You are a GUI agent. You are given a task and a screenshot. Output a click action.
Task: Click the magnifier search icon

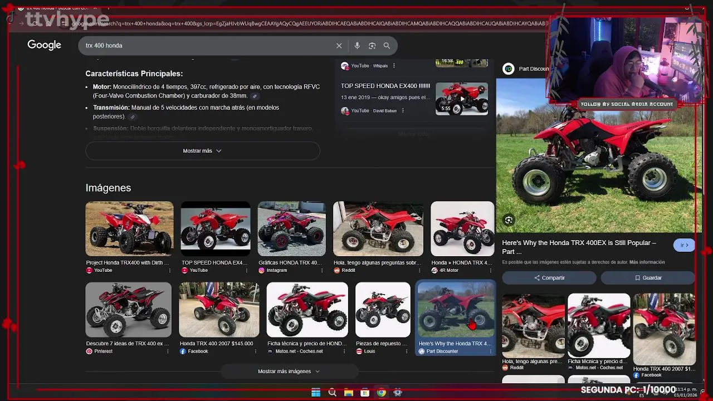pyautogui.click(x=387, y=46)
